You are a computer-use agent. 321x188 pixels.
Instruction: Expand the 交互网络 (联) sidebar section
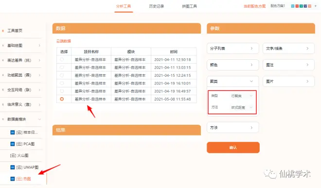pos(39,90)
